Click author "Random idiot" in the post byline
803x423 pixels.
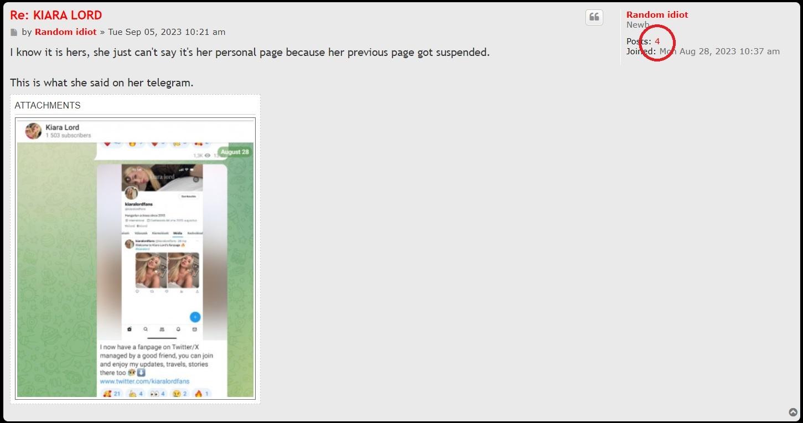point(65,32)
